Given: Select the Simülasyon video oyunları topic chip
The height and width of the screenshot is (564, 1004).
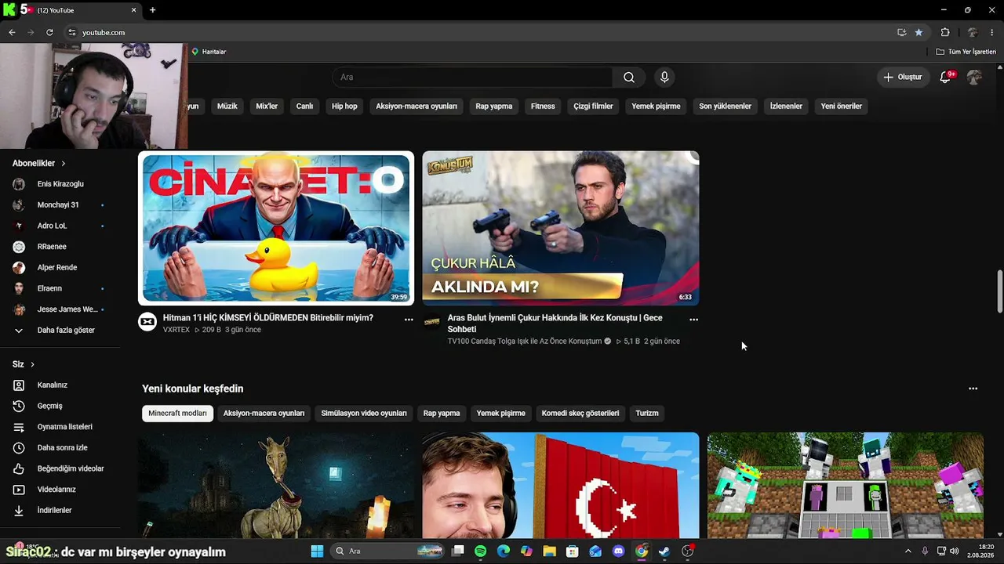Looking at the screenshot, I should click(364, 413).
